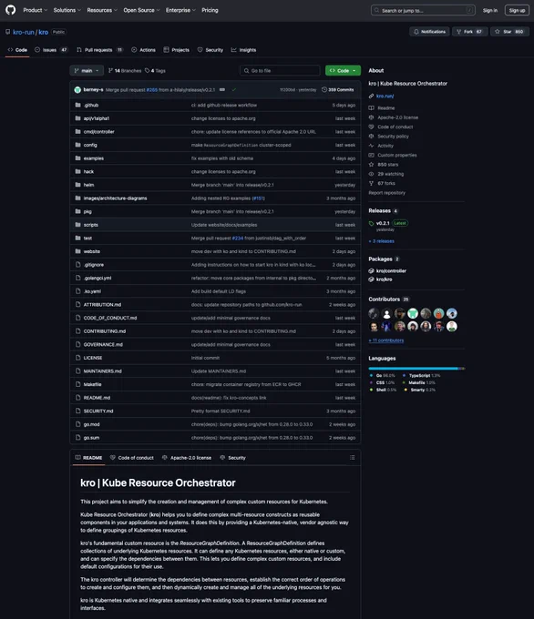Viewport: 534px width, 619px height.
Task: View the 359 Commits link
Action: 338,89
